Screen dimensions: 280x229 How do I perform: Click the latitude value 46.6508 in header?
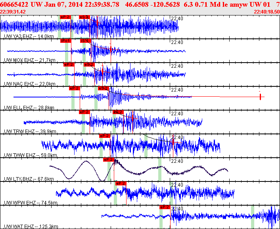tap(136, 4)
